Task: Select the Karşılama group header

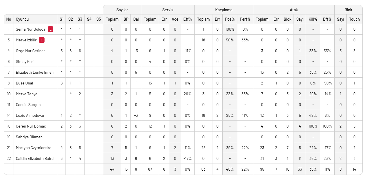Action: [x=223, y=10]
